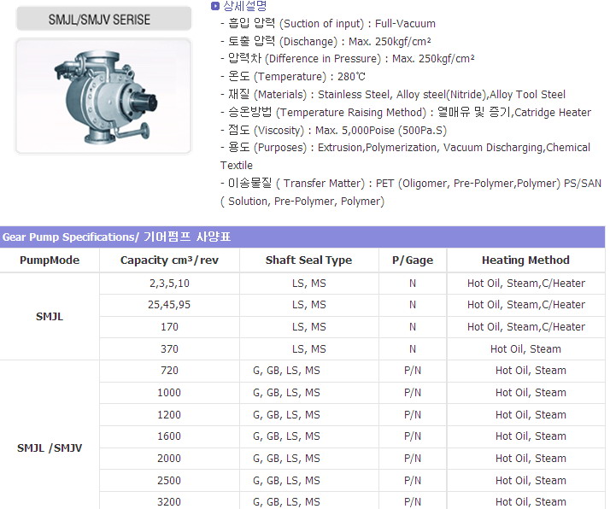Click the 25,45,95 capacity value
Screen dimensions: 610x509
[169, 305]
